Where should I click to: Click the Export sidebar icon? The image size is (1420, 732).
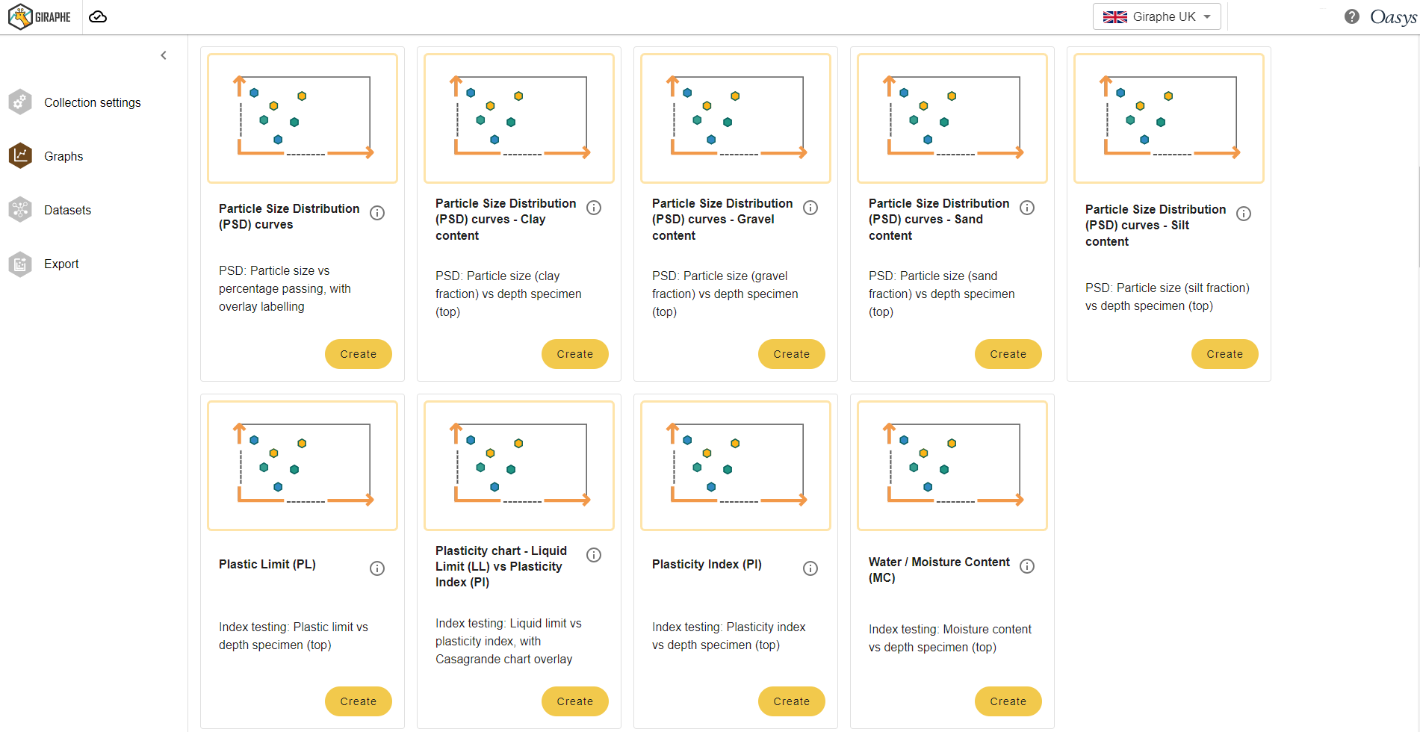tap(20, 264)
